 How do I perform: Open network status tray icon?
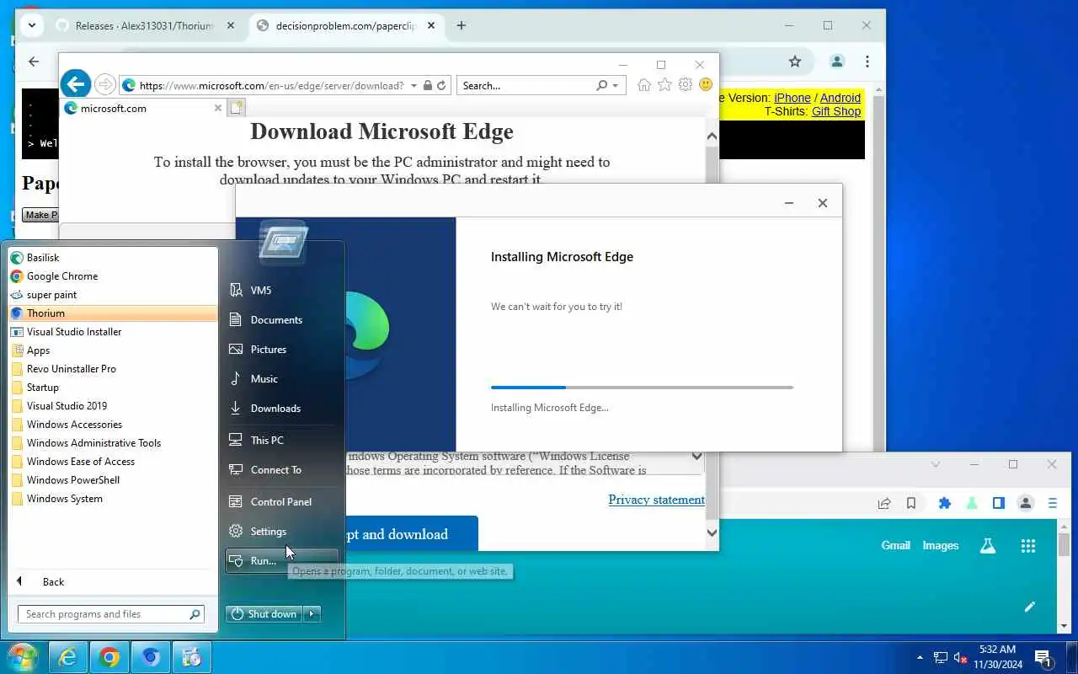pos(941,657)
